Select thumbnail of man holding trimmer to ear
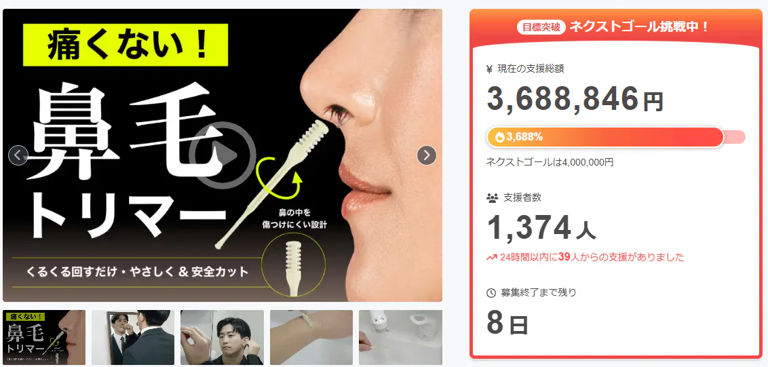 (222, 337)
